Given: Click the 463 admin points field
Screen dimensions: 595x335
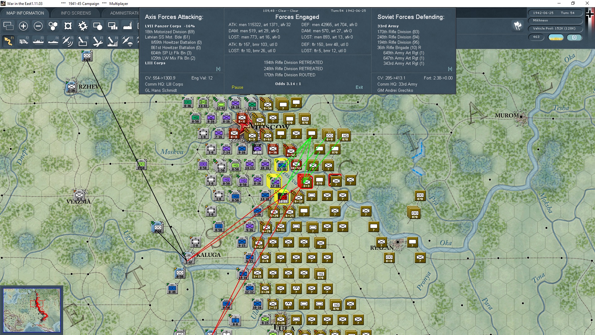Looking at the screenshot, I should tap(536, 37).
